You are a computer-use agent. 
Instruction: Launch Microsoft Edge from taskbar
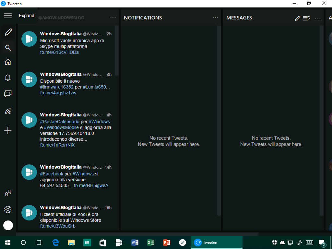55,243
